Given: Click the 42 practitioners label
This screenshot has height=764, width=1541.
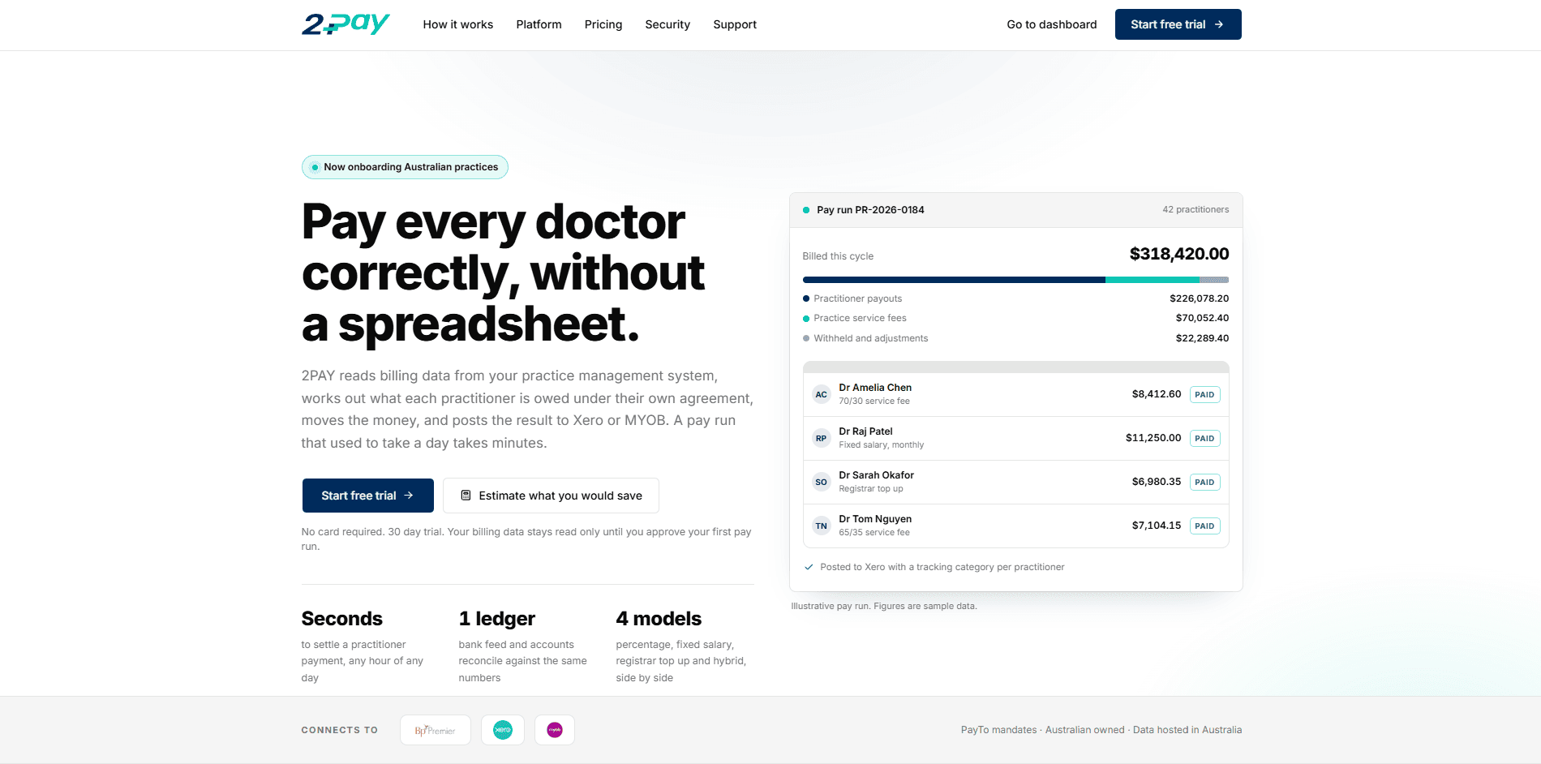Looking at the screenshot, I should pos(1195,210).
